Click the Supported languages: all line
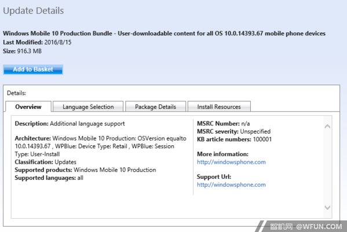The height and width of the screenshot is (232, 347). click(49, 178)
